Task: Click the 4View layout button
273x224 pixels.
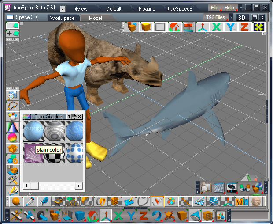Action: tap(81, 8)
